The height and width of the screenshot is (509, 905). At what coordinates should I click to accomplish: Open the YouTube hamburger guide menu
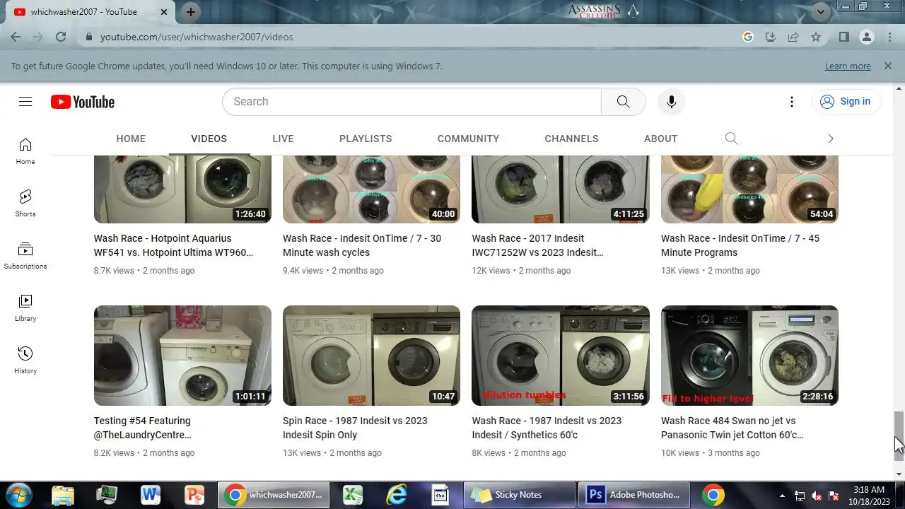coord(25,102)
